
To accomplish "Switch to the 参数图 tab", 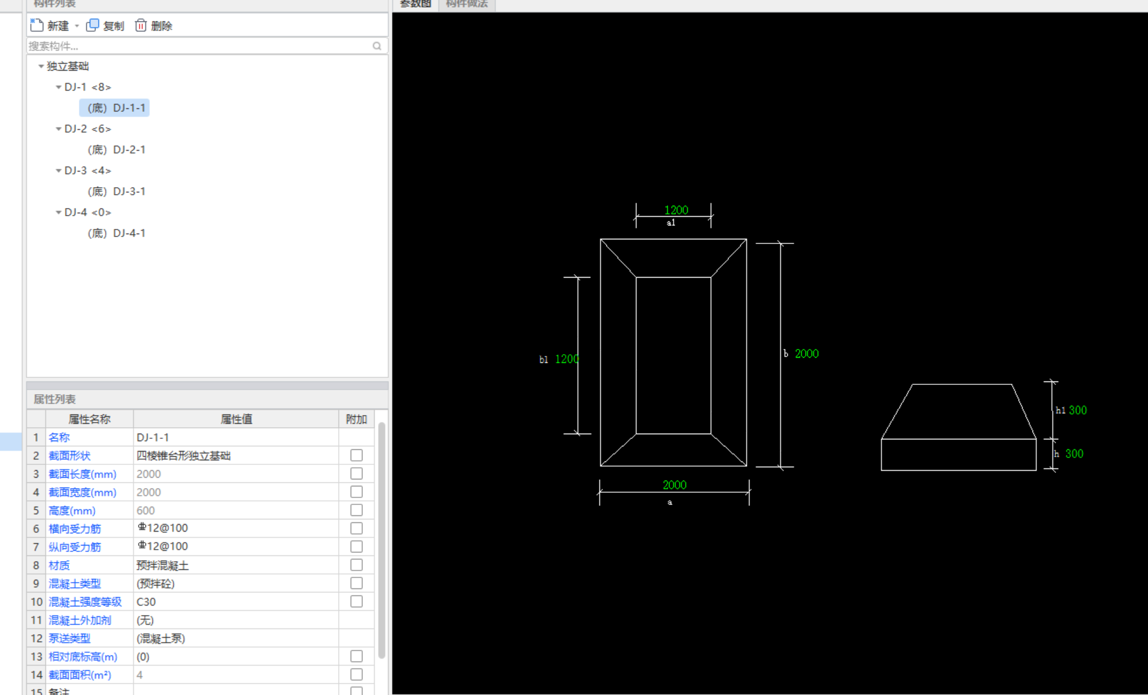I will [416, 5].
